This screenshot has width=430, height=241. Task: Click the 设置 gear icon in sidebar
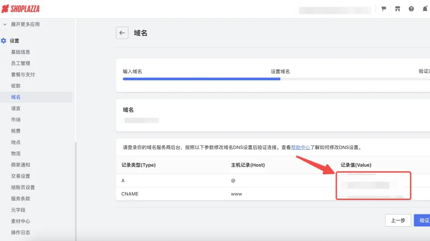pos(4,41)
